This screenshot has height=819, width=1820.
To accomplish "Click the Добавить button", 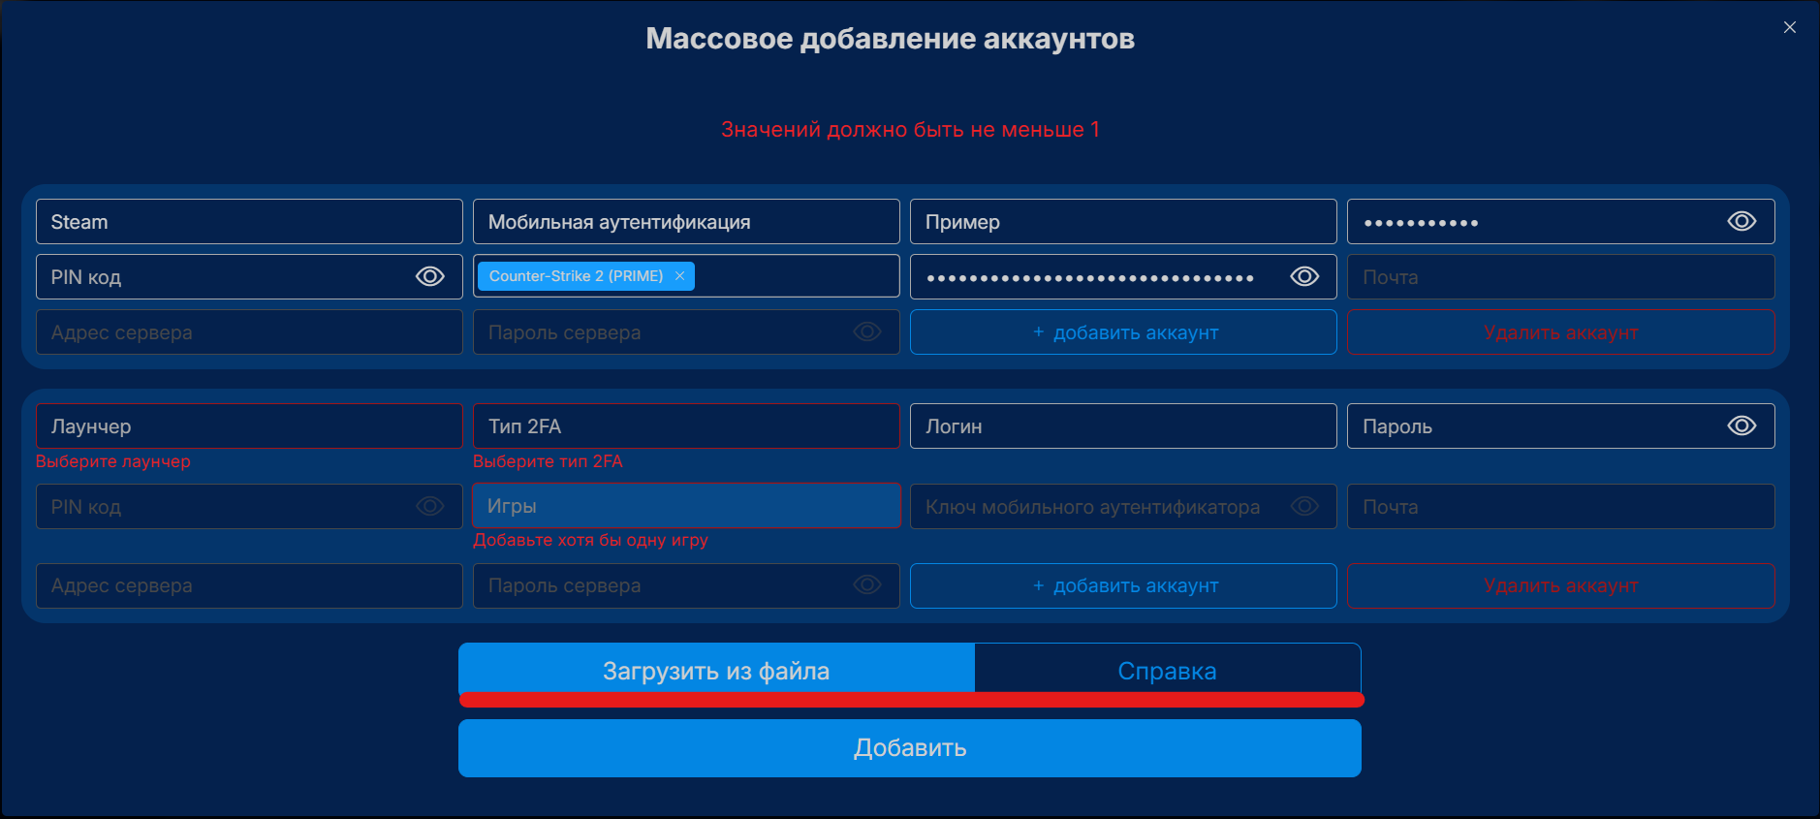I will (910, 748).
